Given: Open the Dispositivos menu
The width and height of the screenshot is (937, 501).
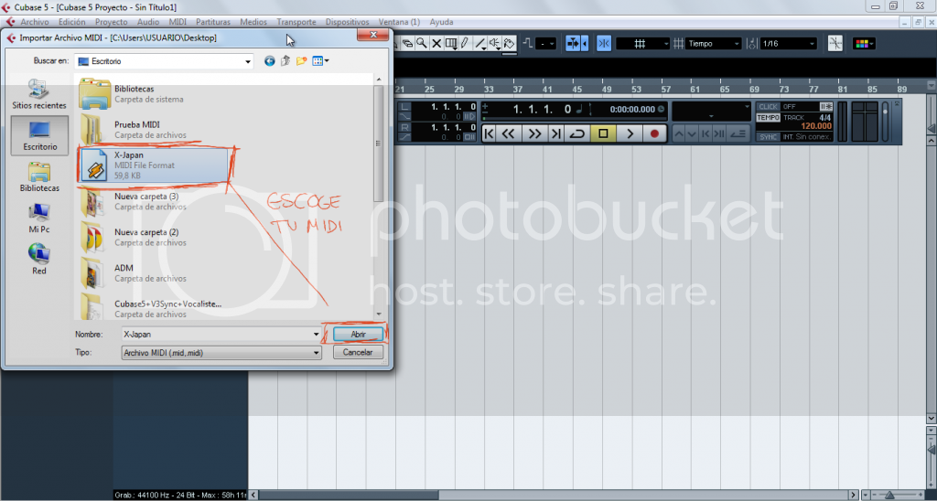Looking at the screenshot, I should coord(347,22).
